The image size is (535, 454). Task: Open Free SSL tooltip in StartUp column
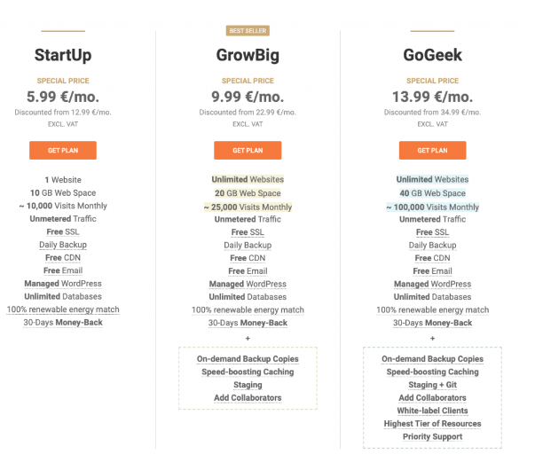63,232
